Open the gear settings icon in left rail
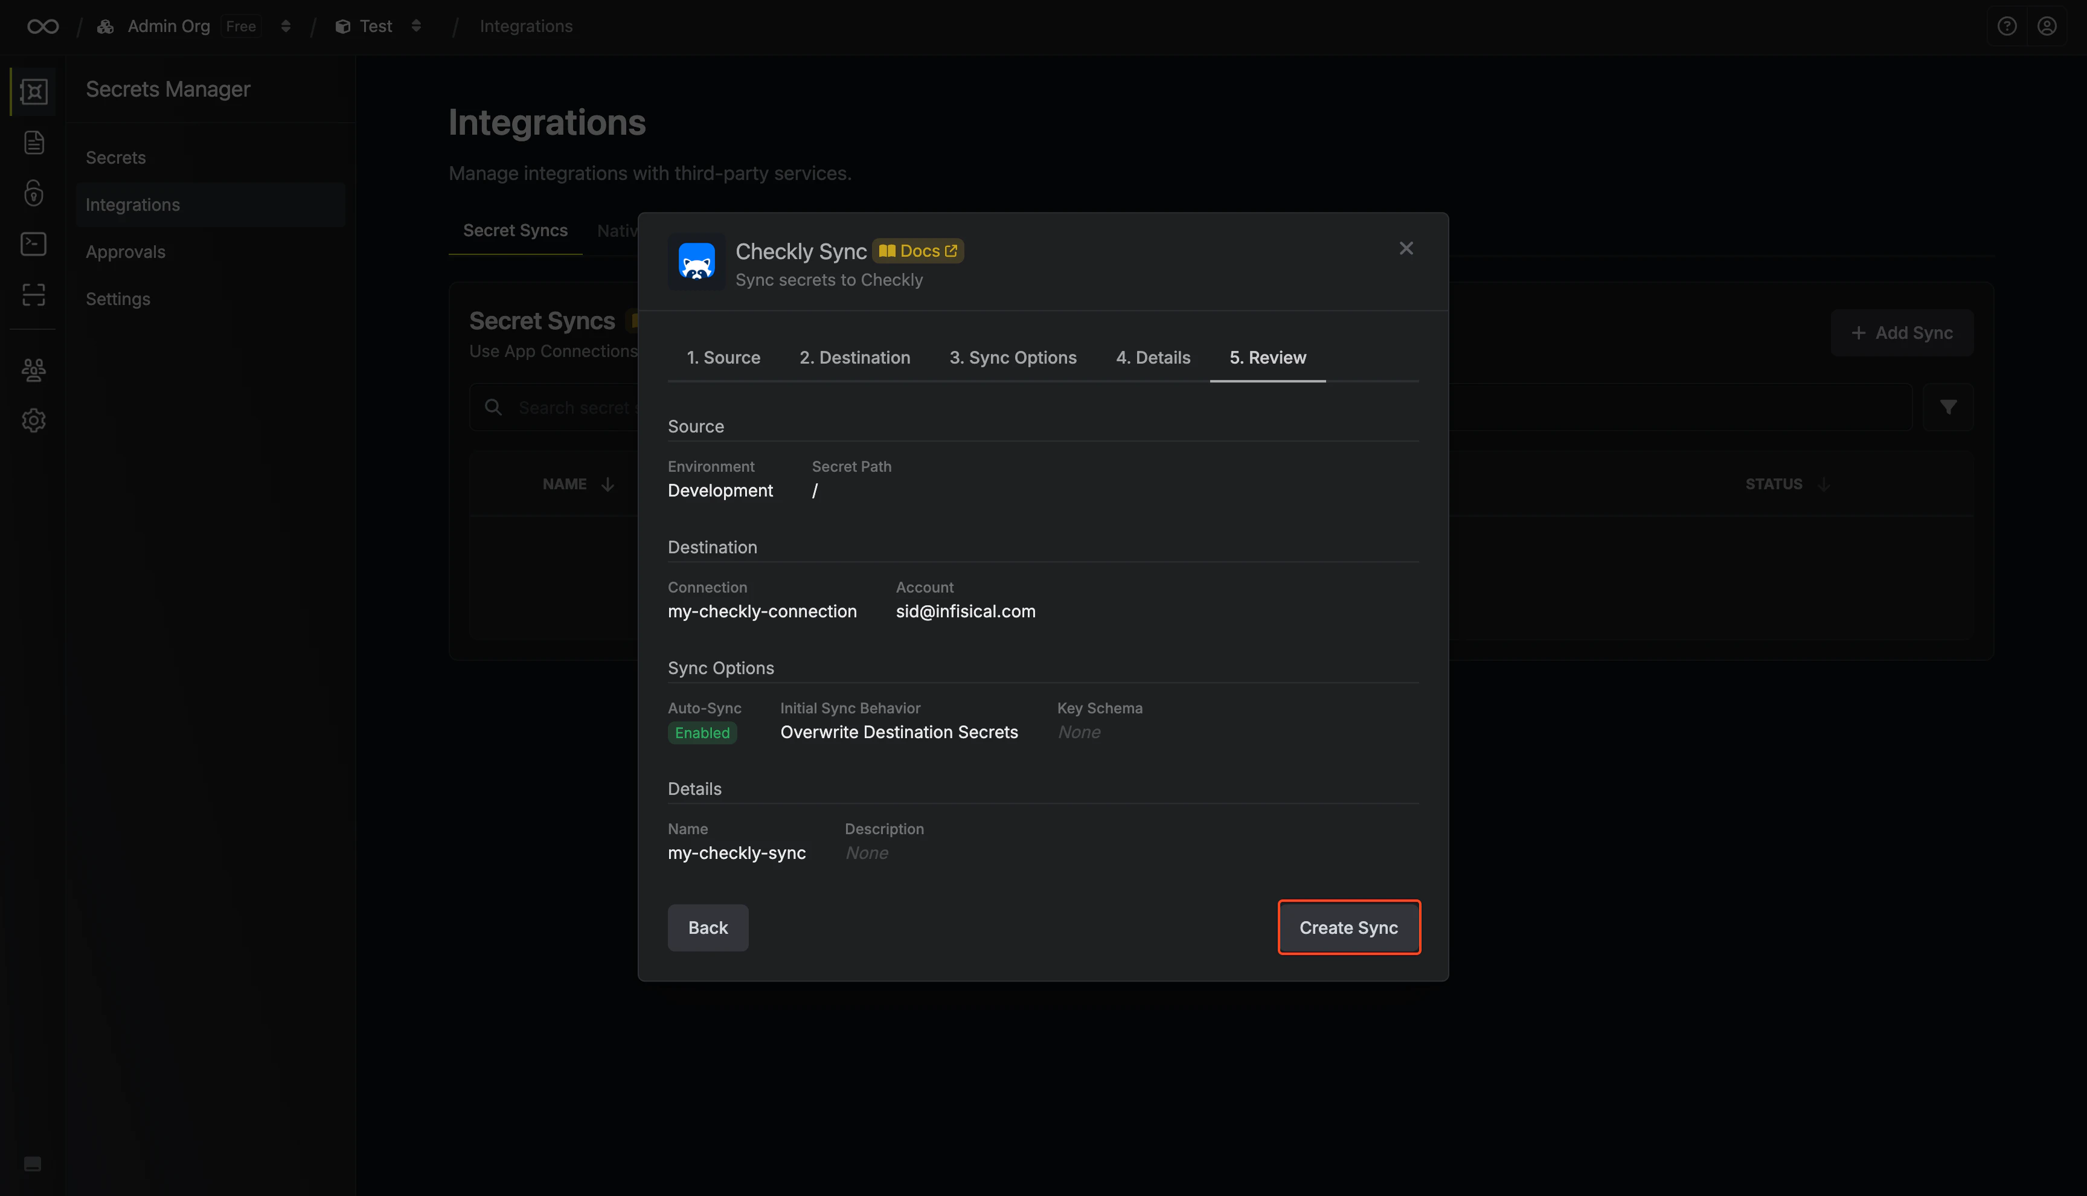 click(x=34, y=420)
